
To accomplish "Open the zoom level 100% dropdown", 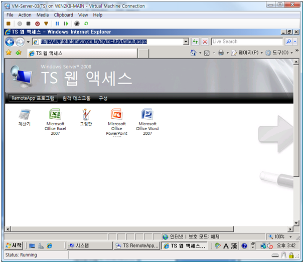I will point(290,237).
